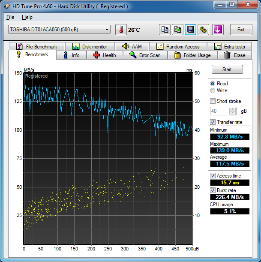The width and height of the screenshot is (261, 262).
Task: Select the Read radio button
Action: pyautogui.click(x=213, y=84)
